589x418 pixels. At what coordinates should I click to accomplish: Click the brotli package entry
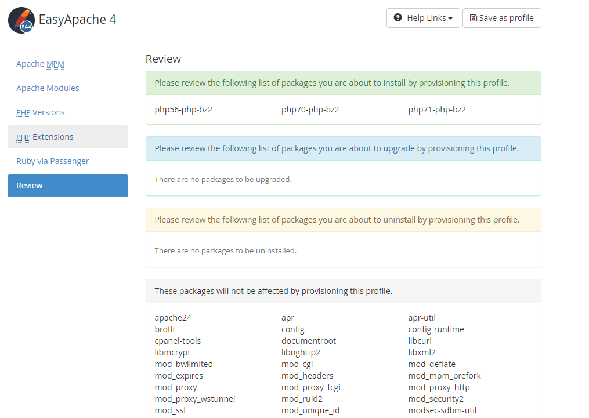[165, 329]
